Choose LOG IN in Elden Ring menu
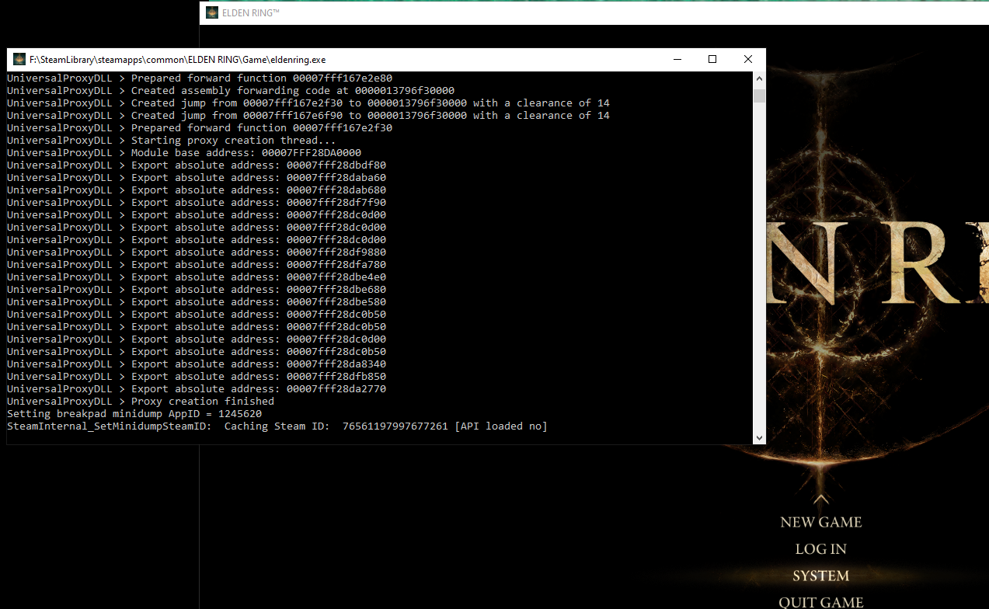 point(820,549)
